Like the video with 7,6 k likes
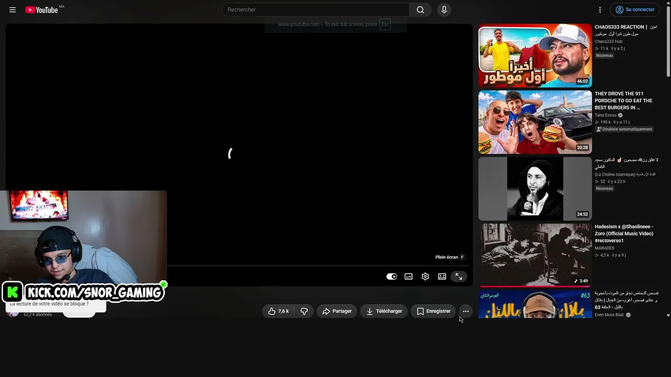 [278, 311]
